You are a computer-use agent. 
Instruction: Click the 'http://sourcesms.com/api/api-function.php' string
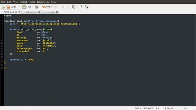[x=49, y=24]
